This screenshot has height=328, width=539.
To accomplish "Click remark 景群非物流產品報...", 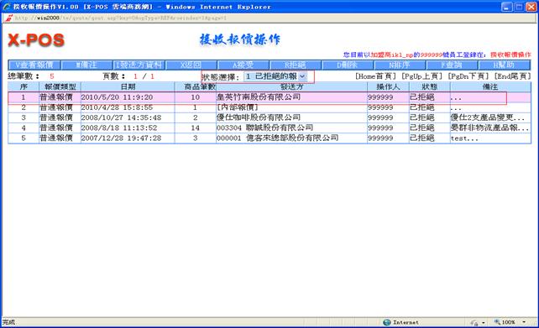I will [490, 128].
